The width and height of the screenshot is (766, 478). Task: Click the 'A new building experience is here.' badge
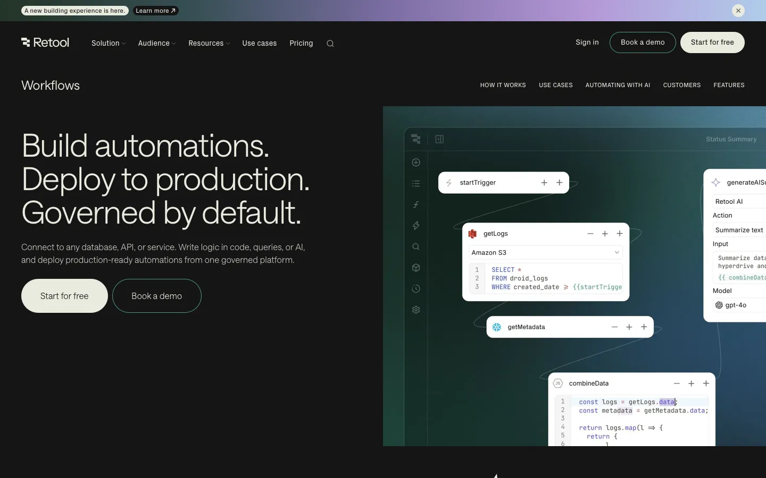coord(75,11)
